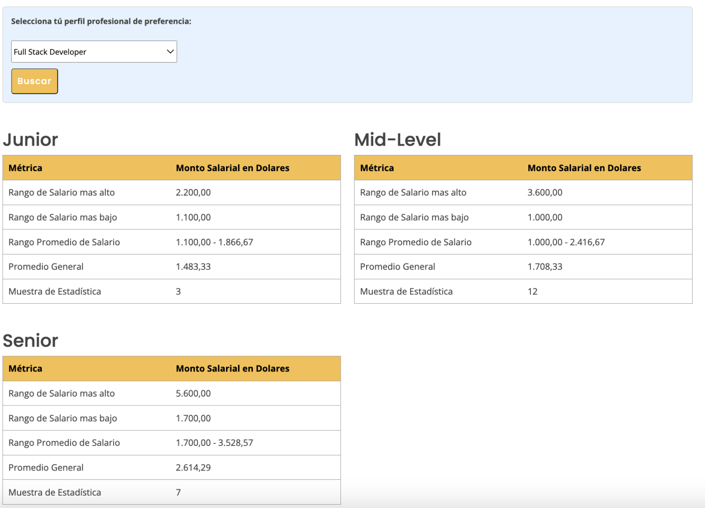Click Monto Salarial header in Senior table
The height and width of the screenshot is (508, 705).
click(x=233, y=368)
